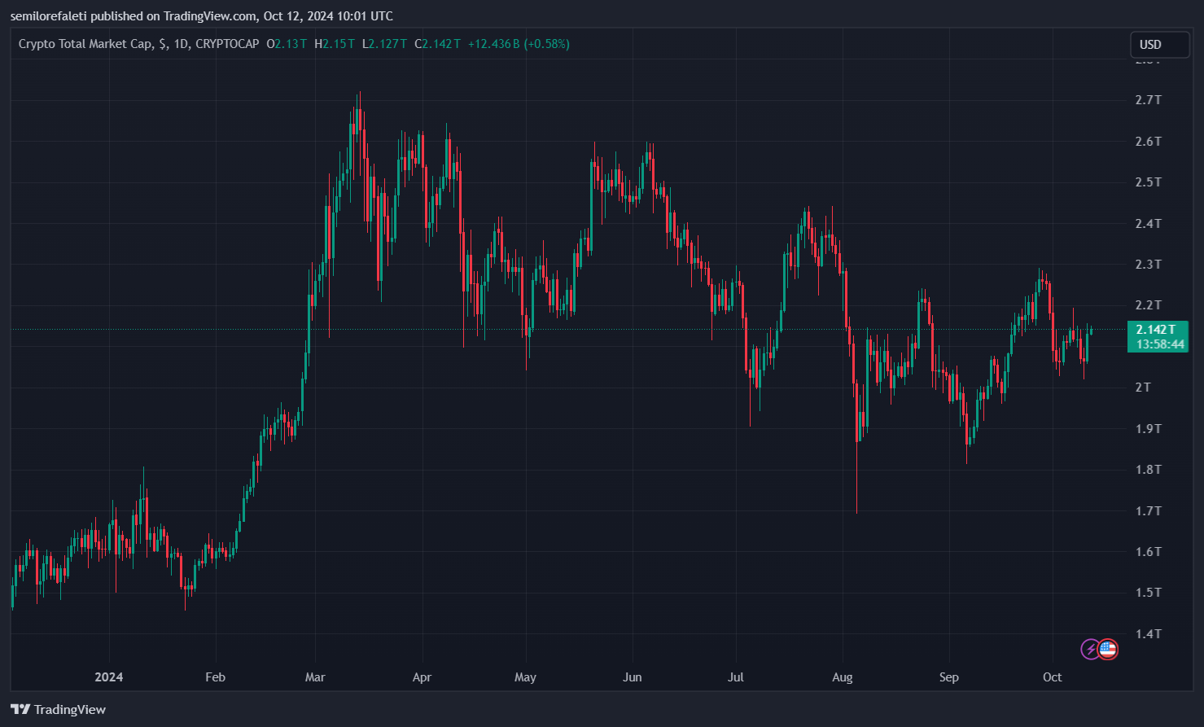Click the low value L2.127T

tap(385, 44)
